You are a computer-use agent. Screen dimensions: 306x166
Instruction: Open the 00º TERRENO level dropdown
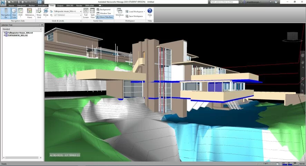pyautogui.click(x=68, y=15)
